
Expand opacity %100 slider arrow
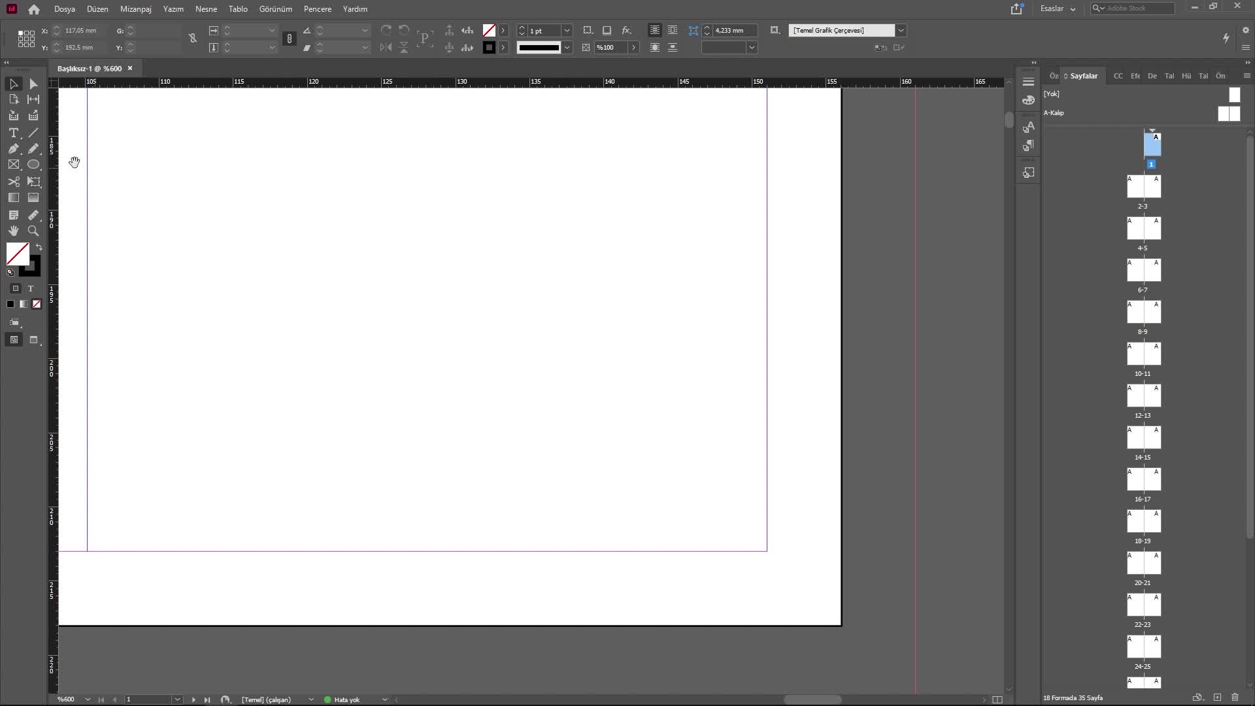[x=633, y=47]
